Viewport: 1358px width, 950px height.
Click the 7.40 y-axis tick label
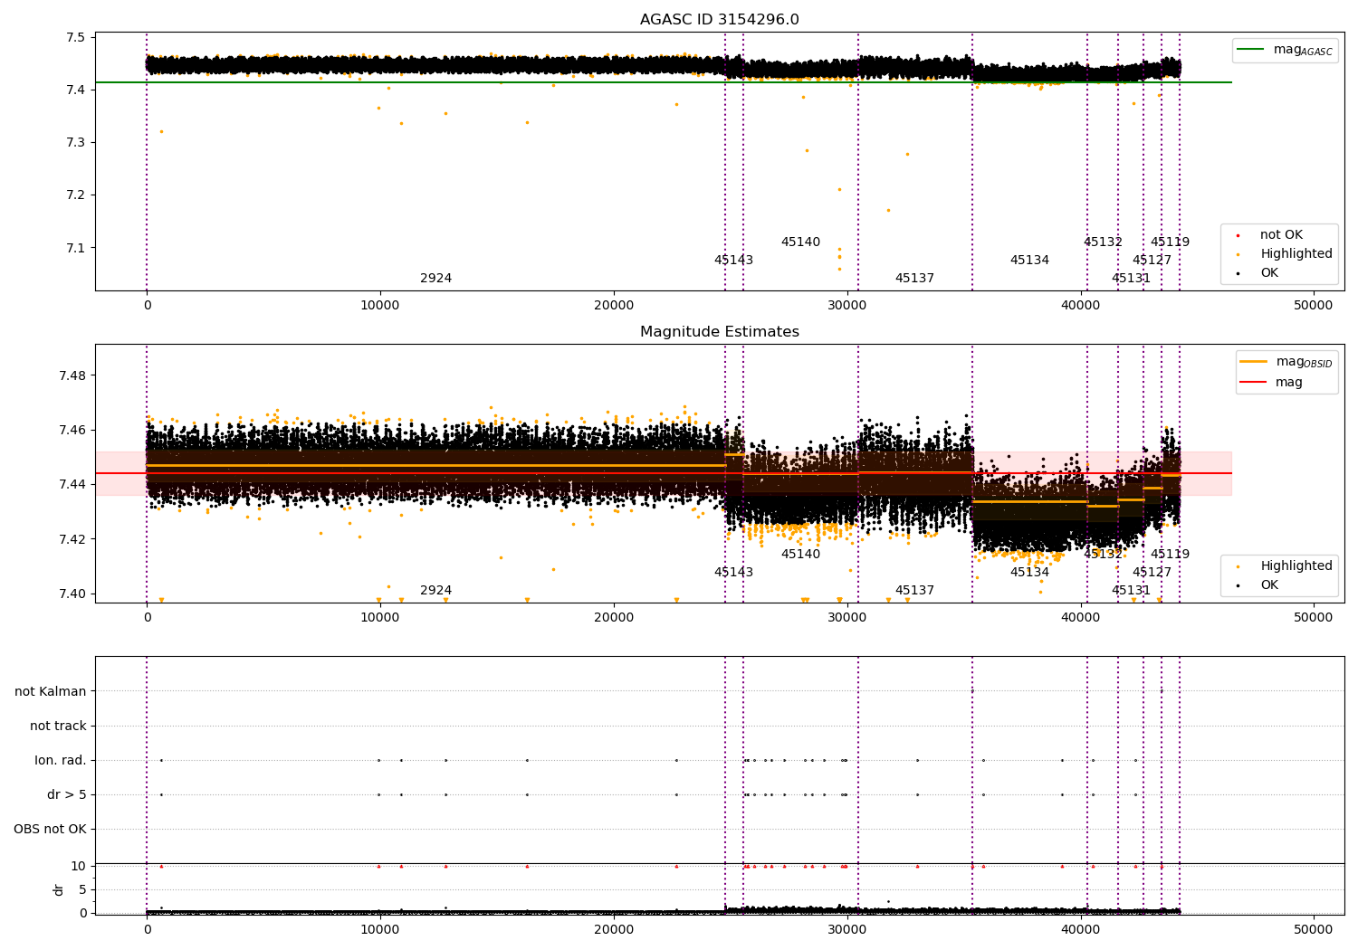click(x=72, y=594)
